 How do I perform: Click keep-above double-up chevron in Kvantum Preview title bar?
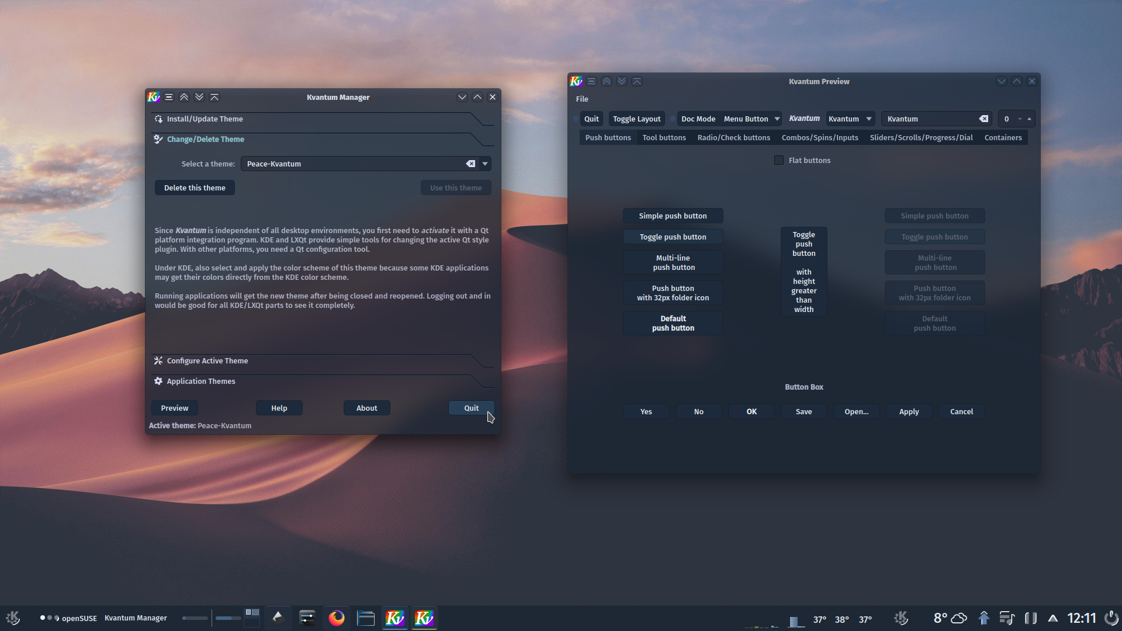[607, 81]
